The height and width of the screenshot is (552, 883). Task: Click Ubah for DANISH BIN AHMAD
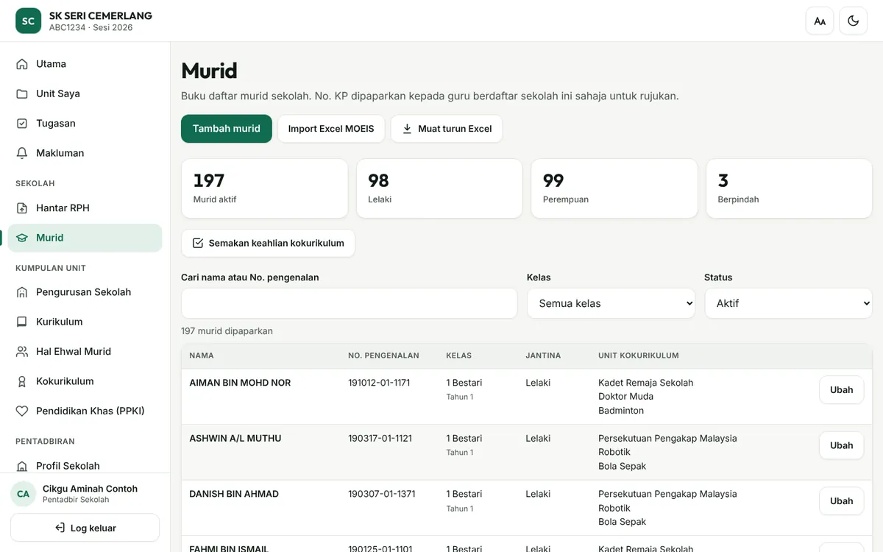(842, 501)
